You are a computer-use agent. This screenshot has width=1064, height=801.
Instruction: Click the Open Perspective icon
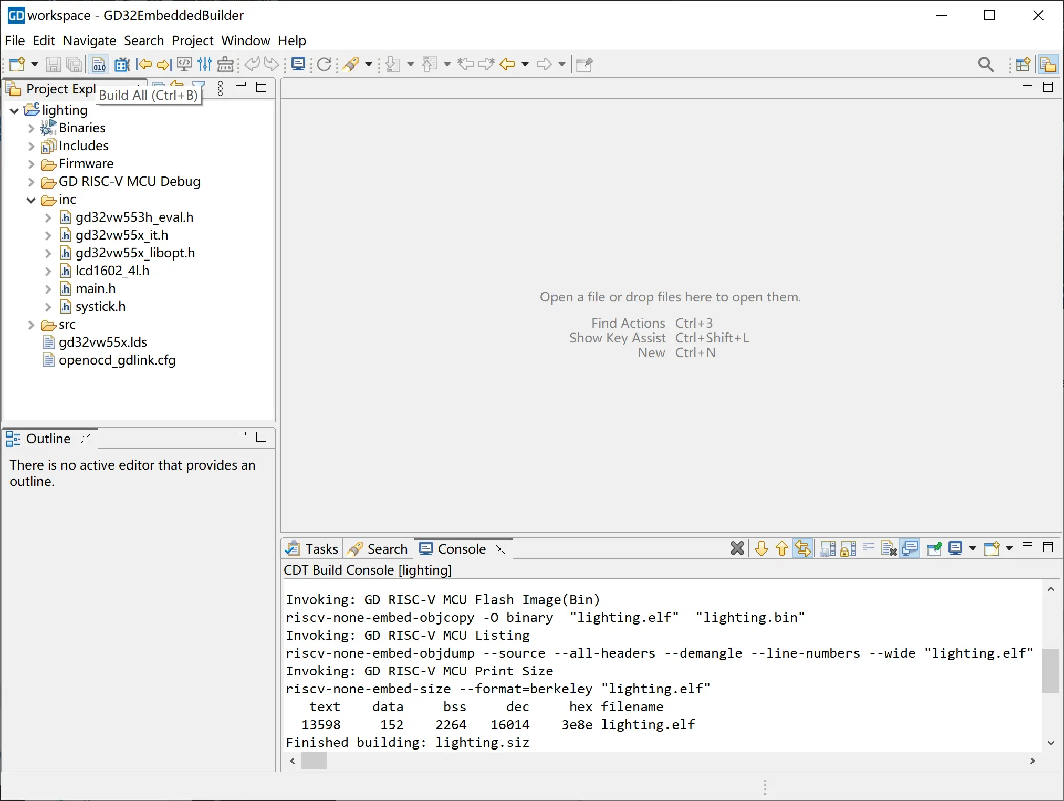point(1023,65)
